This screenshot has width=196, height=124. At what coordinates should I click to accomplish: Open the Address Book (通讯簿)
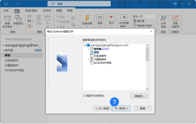coord(139,21)
